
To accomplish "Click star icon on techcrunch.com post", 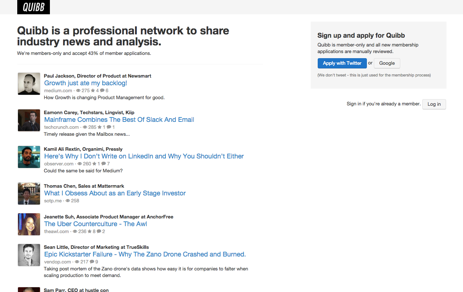I will [x=99, y=127].
